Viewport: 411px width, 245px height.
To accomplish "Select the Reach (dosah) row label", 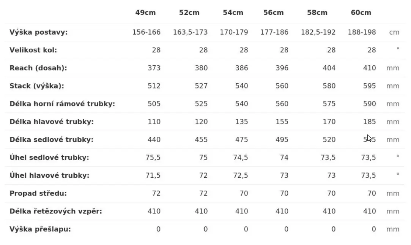I will click(x=38, y=68).
